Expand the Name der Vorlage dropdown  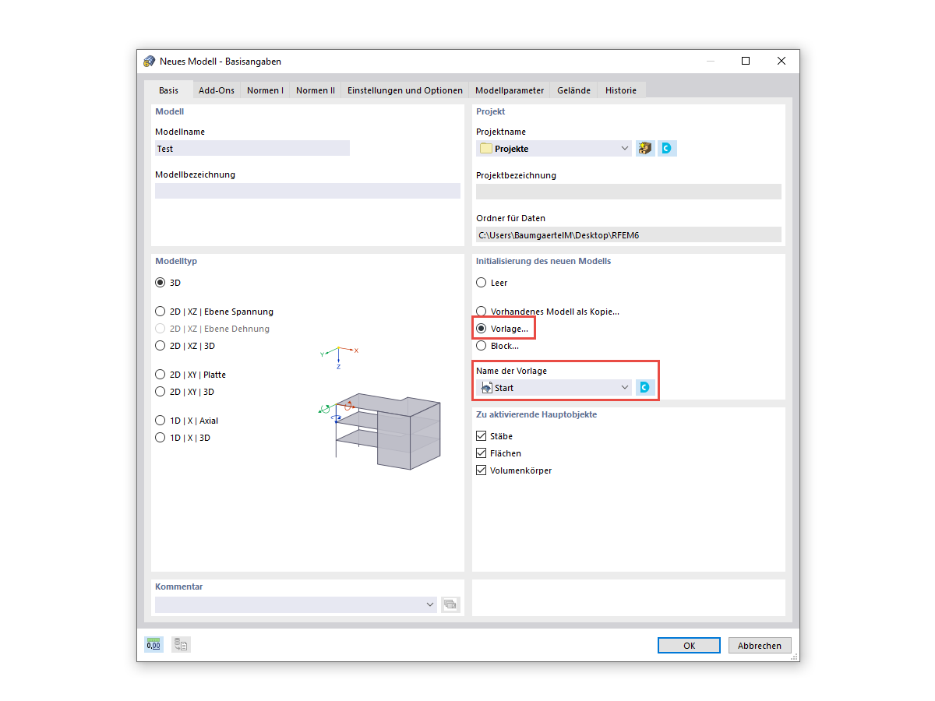point(625,386)
